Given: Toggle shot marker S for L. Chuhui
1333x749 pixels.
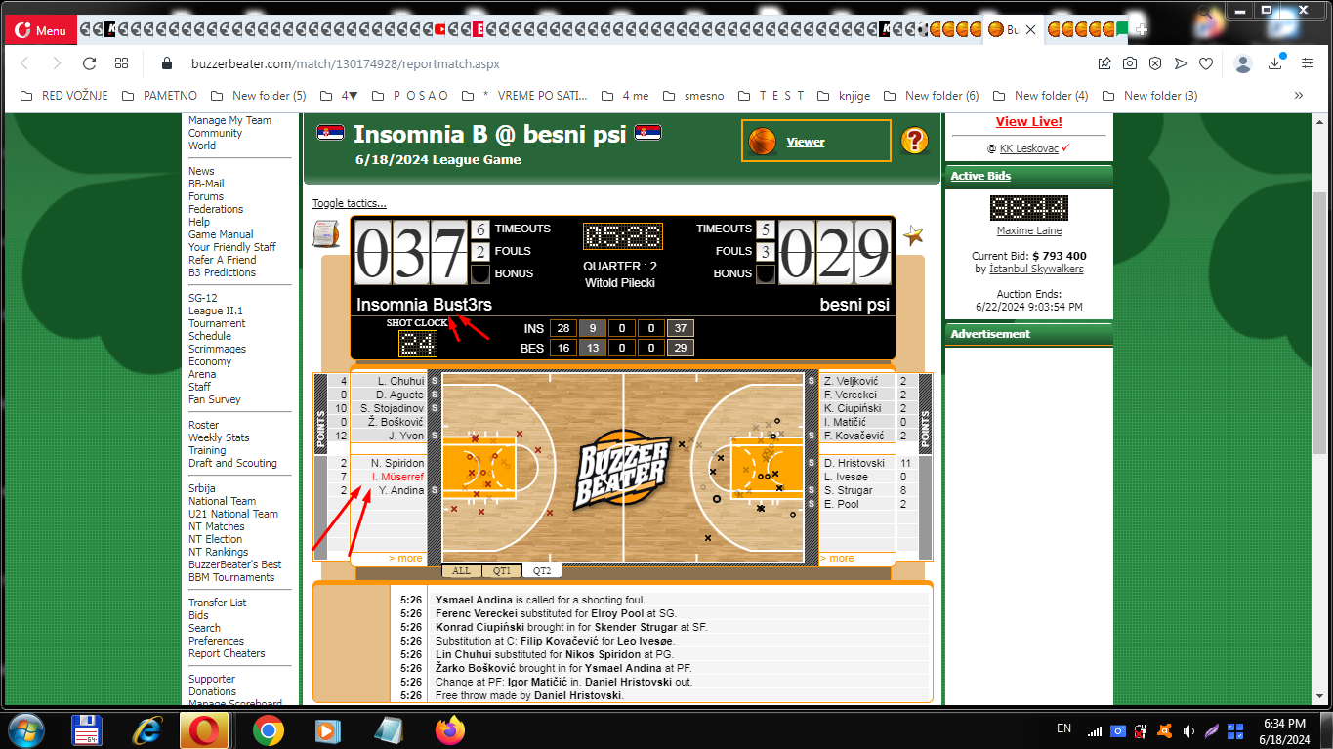Looking at the screenshot, I should (435, 381).
